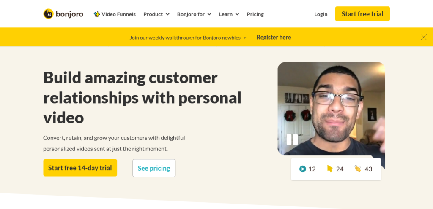The width and height of the screenshot is (433, 209).
Task: Click the Bonjoro bear logo icon
Action: 48,14
